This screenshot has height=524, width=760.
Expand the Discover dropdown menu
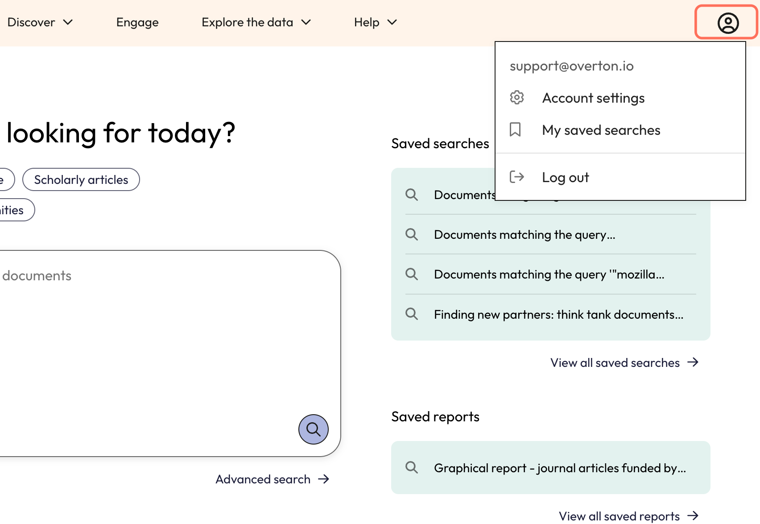[40, 22]
